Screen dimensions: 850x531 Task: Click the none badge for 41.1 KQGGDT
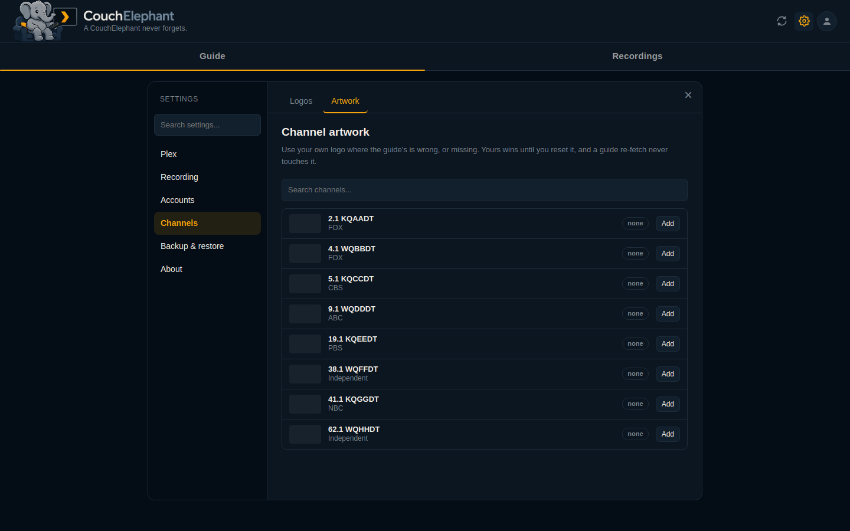pos(635,404)
